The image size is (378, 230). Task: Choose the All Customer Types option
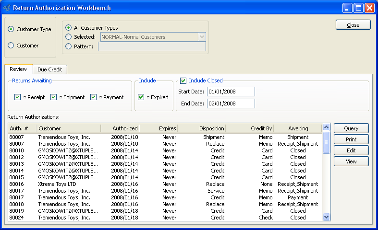(x=69, y=28)
